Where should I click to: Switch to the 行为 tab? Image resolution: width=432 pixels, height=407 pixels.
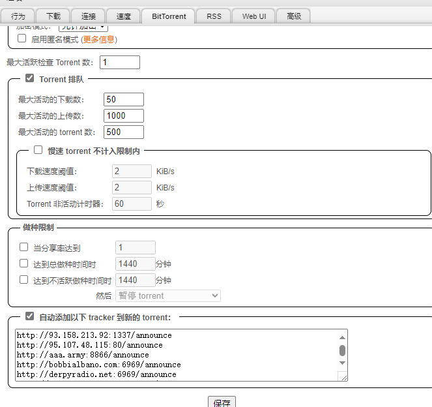18,16
